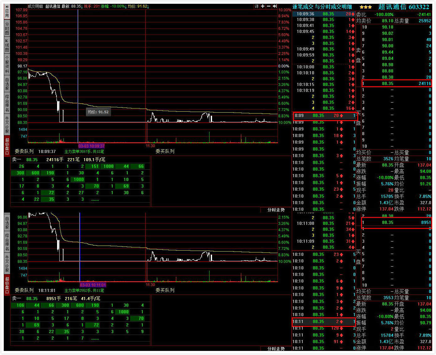Viewport: 436px width, 355px height.
Task: Click the 超讯通信 603322 stock title
Action: (x=403, y=7)
